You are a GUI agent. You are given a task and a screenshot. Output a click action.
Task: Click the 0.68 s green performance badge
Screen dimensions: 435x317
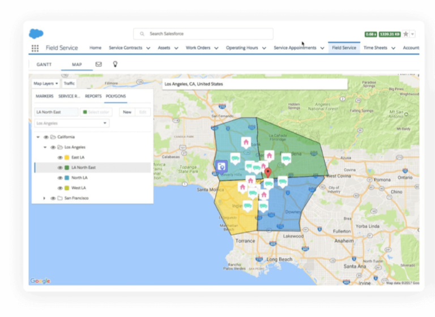[370, 34]
